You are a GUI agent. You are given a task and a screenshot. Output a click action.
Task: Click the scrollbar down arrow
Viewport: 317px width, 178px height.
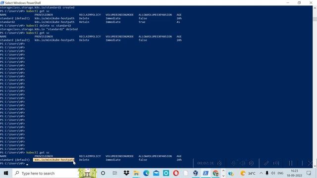pyautogui.click(x=315, y=166)
